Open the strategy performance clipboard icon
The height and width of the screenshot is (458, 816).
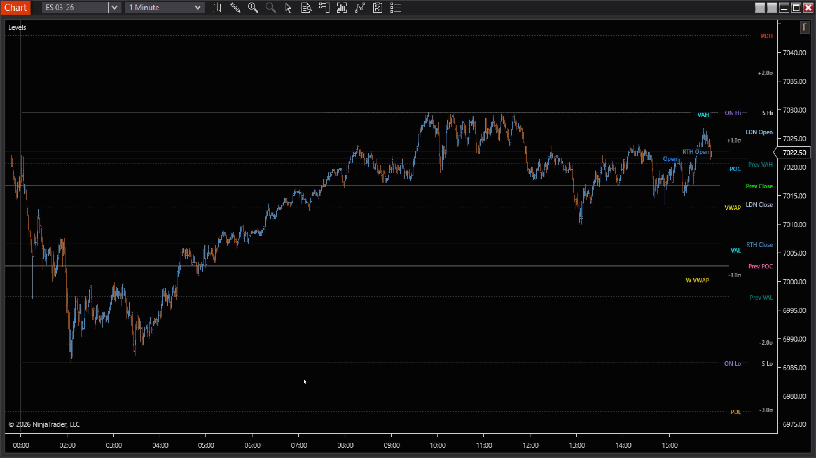point(377,8)
